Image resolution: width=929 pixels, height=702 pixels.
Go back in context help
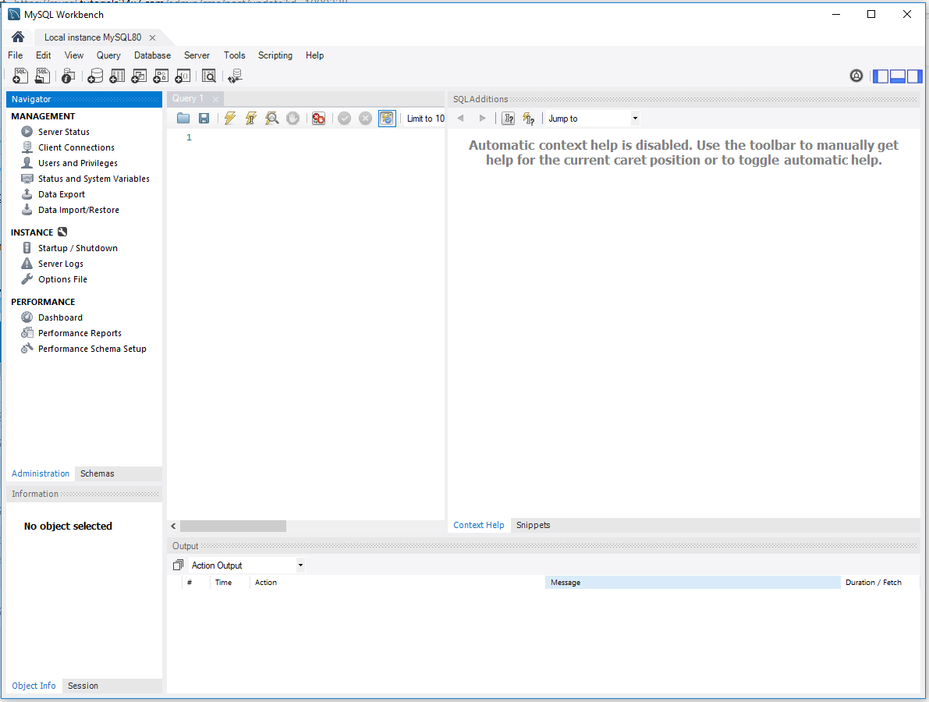point(460,119)
